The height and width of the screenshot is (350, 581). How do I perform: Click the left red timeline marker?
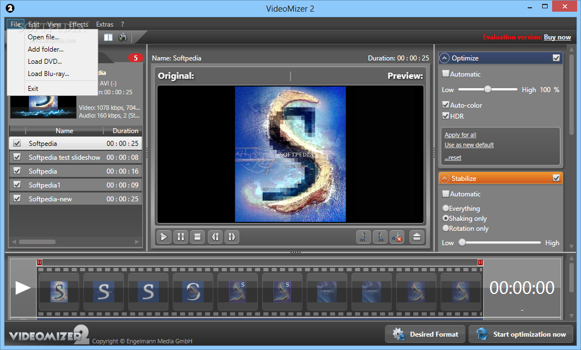tap(39, 262)
